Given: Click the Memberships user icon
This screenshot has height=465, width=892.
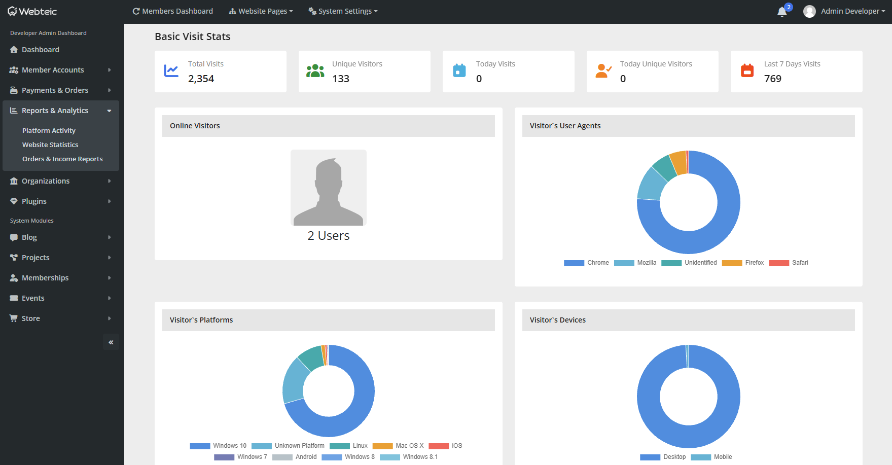Looking at the screenshot, I should (14, 278).
